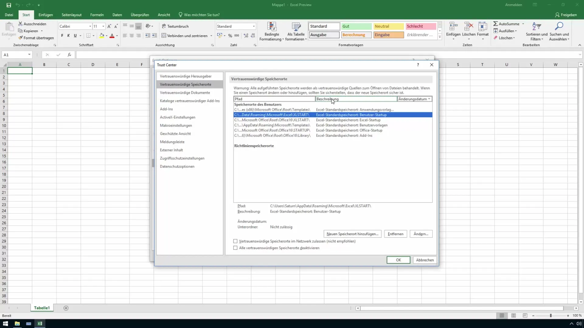Select ActiveX-Einstellungen category
The width and height of the screenshot is (584, 328).
pos(189,117)
